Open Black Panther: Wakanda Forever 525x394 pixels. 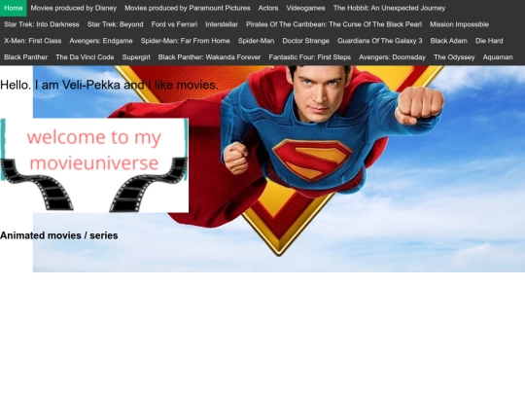[x=209, y=57]
